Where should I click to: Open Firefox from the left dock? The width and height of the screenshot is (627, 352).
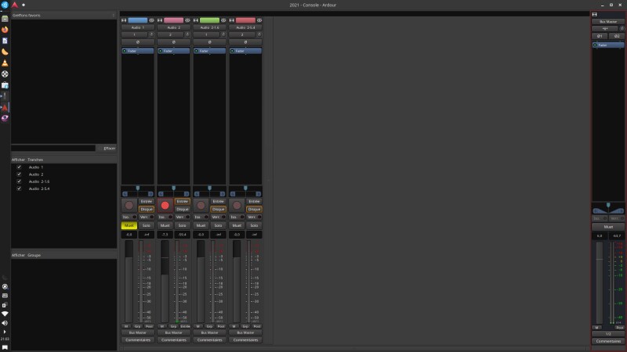point(5,29)
